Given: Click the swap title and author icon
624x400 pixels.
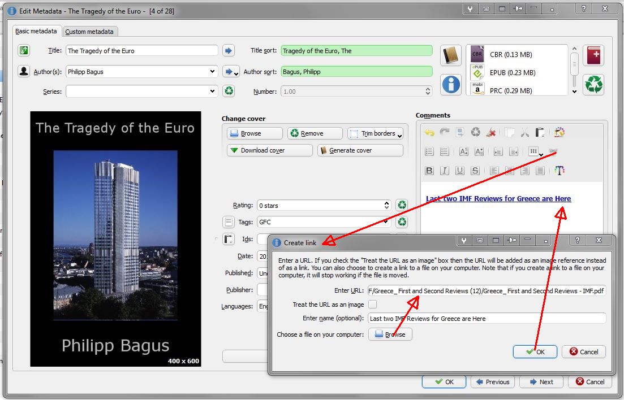Looking at the screenshot, I should [x=24, y=51].
